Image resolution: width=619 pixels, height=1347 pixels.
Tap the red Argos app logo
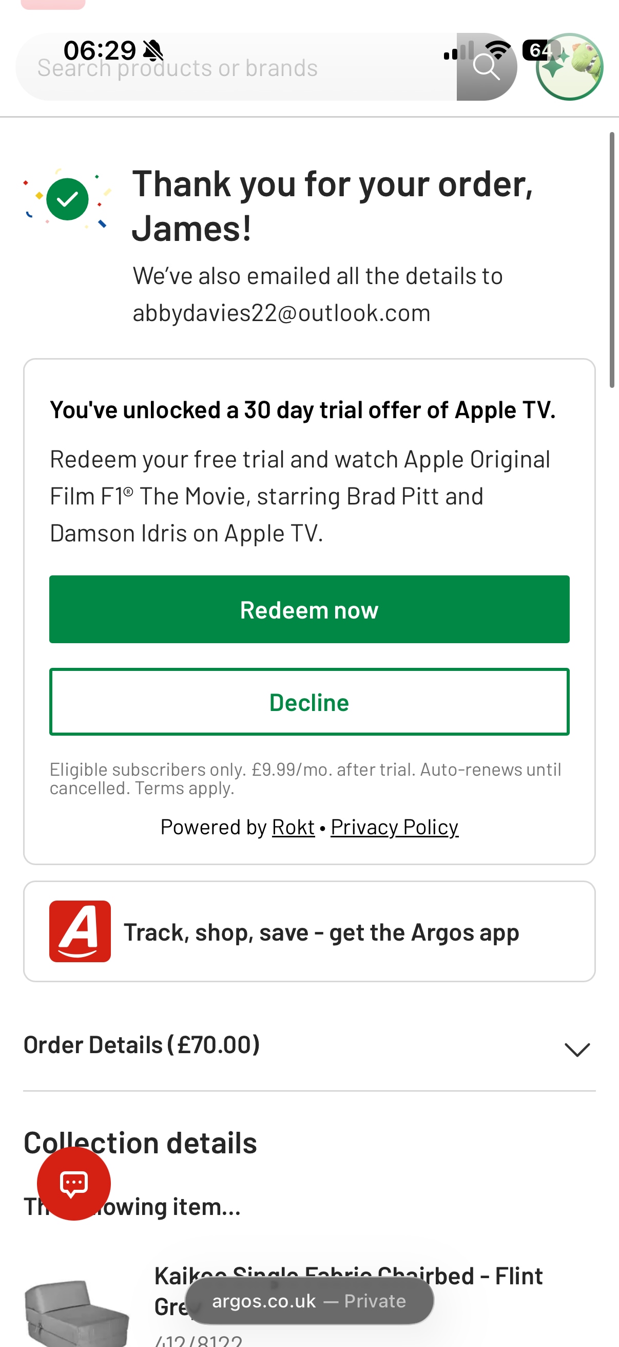point(80,931)
